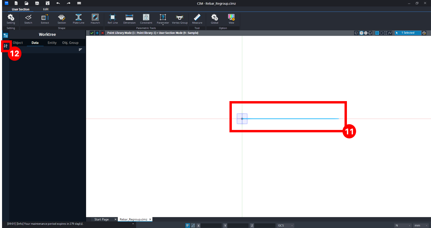This screenshot has width=431, height=228.
Task: Toggle the angle snap button in status bar
Action: [193, 225]
